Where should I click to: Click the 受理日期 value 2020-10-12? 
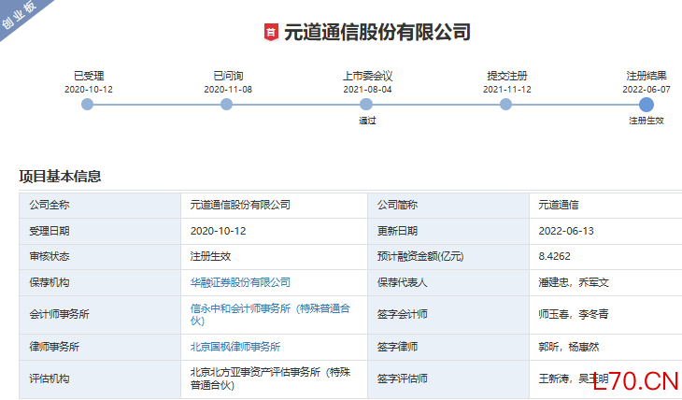218,231
